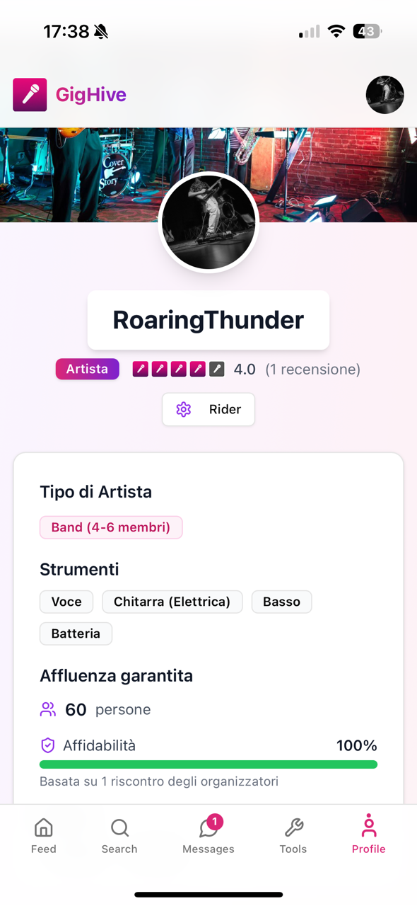The width and height of the screenshot is (417, 906).
Task: Tap the first microphone rating icon
Action: [x=141, y=369]
